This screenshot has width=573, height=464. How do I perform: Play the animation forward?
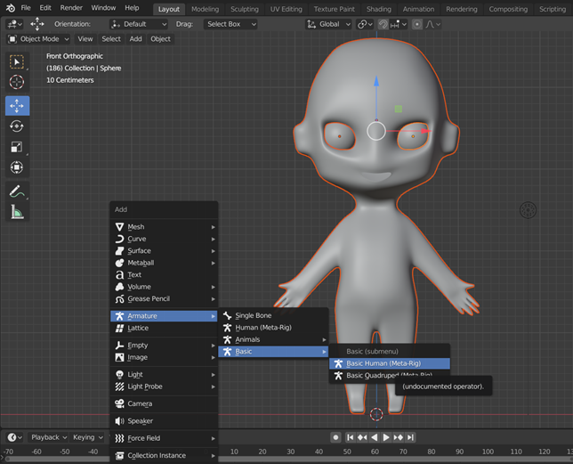[386, 437]
